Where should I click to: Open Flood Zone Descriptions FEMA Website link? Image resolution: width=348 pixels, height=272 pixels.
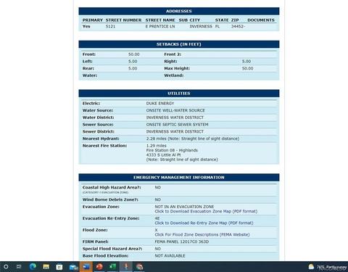[202, 234]
